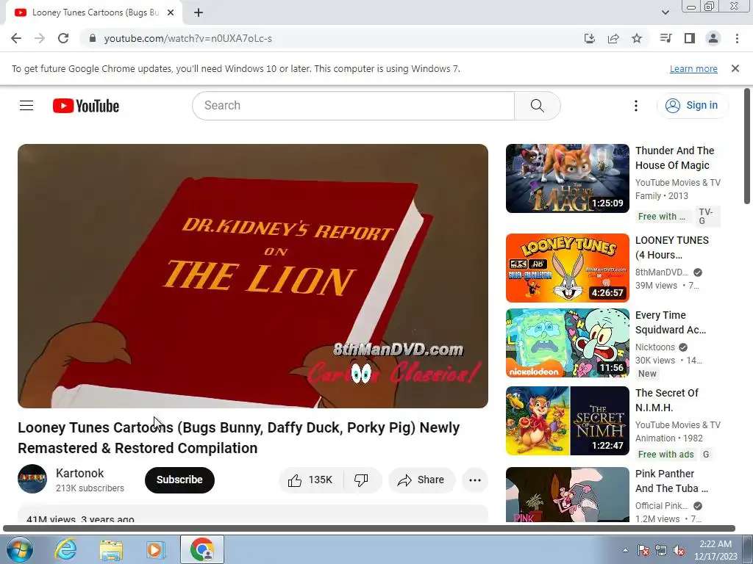Subscribe to Kartonok channel
This screenshot has width=753, height=564.
click(179, 480)
